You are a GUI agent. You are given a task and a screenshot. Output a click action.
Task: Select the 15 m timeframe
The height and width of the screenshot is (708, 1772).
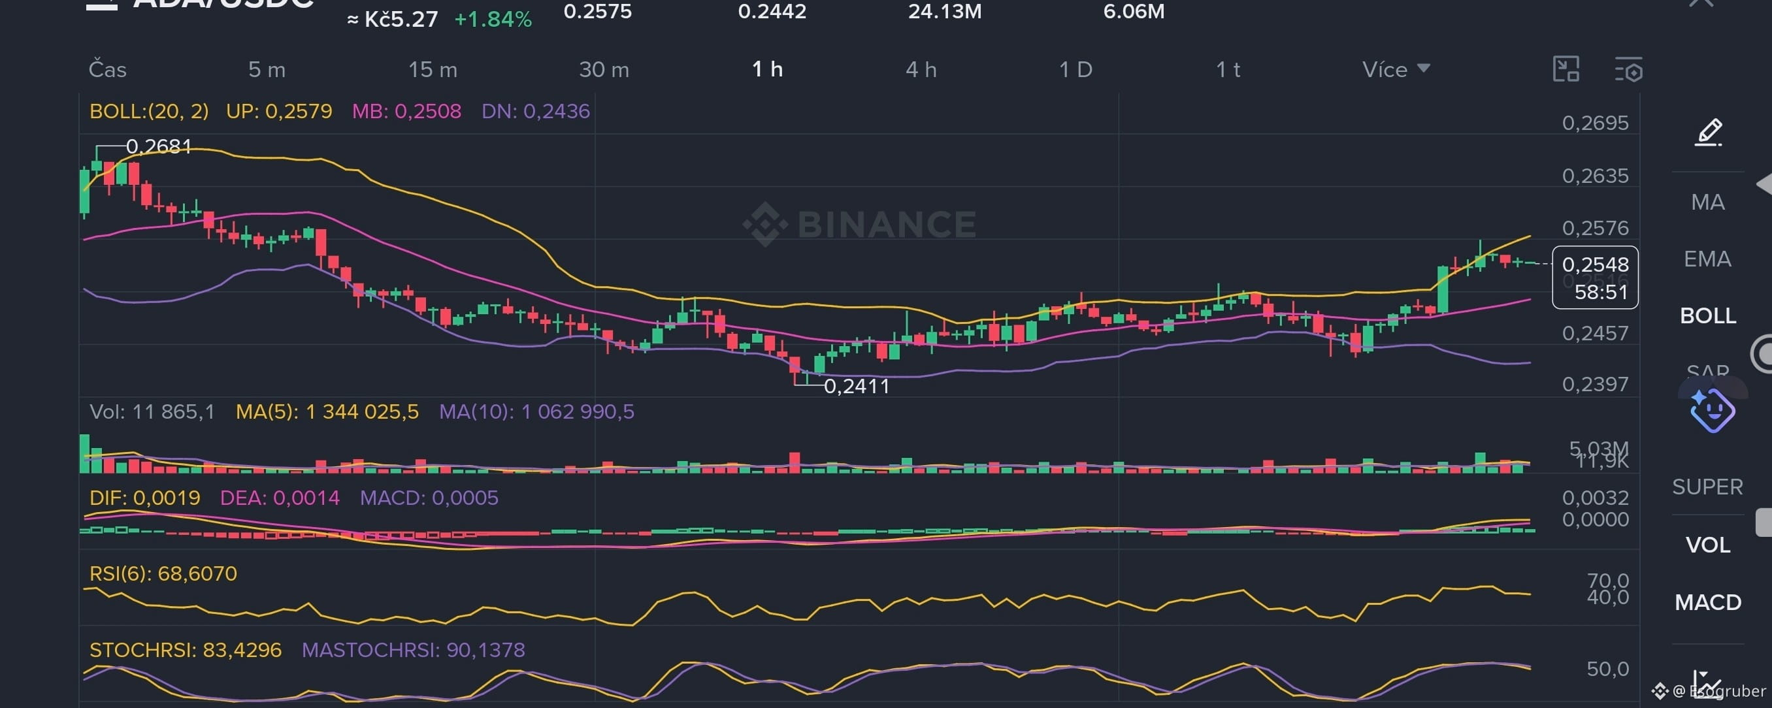pyautogui.click(x=432, y=69)
